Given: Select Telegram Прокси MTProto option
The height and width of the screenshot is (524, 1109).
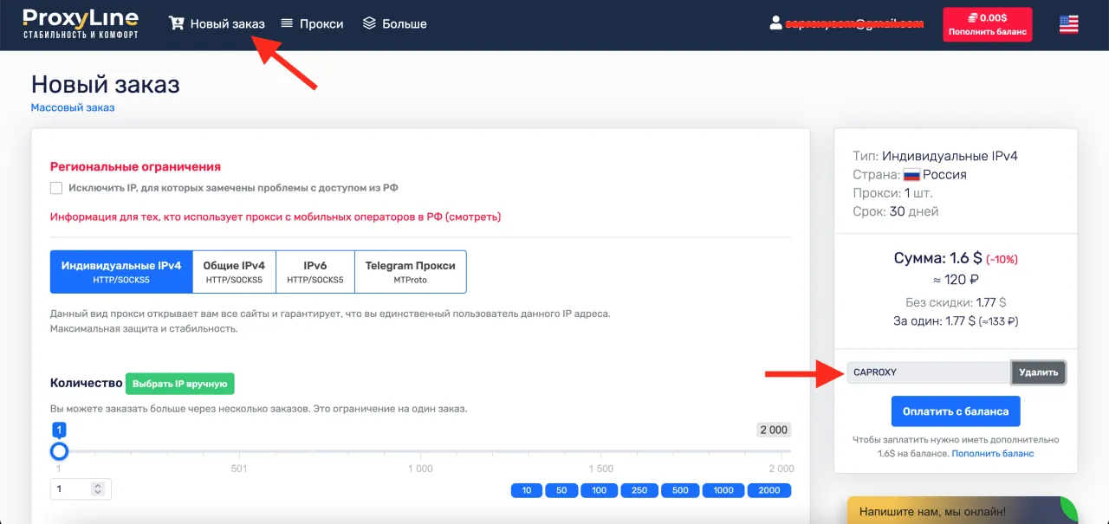Looking at the screenshot, I should point(410,272).
